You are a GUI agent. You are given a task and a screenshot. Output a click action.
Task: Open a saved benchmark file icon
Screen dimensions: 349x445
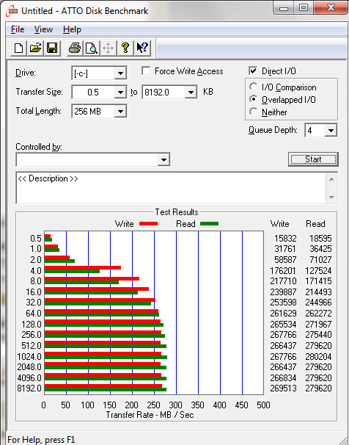click(x=35, y=48)
